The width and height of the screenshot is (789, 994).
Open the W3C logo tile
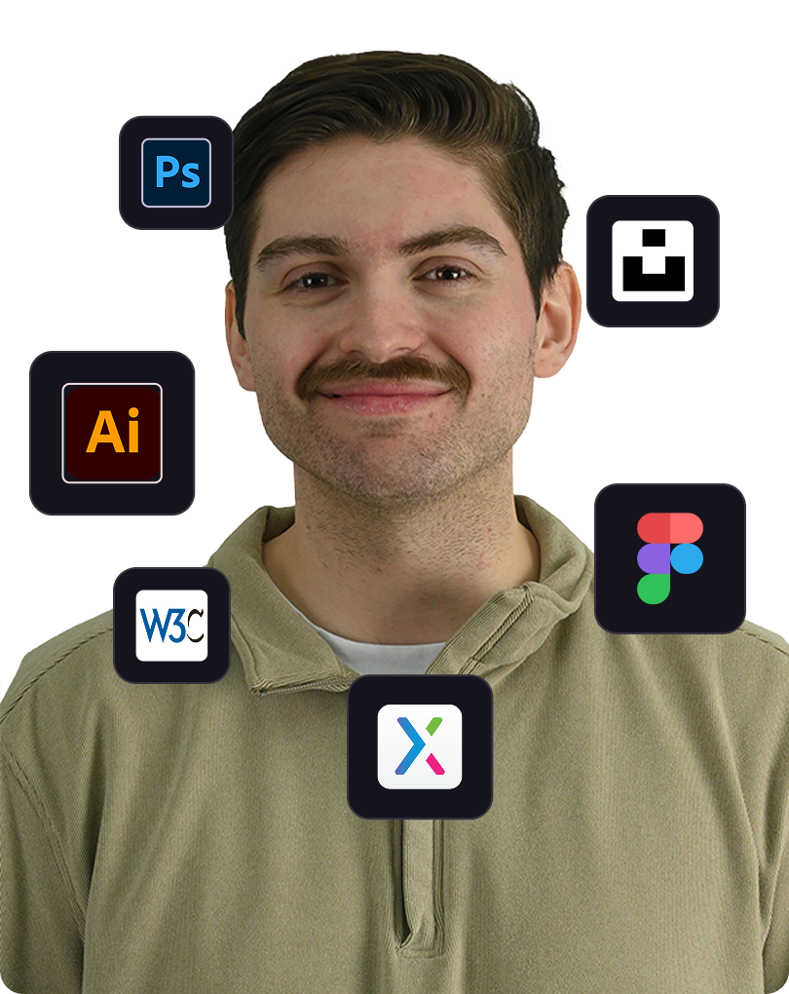click(171, 625)
